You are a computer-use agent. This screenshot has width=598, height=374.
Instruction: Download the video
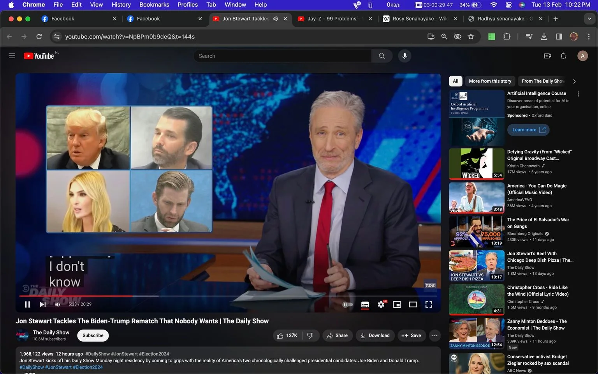375,335
